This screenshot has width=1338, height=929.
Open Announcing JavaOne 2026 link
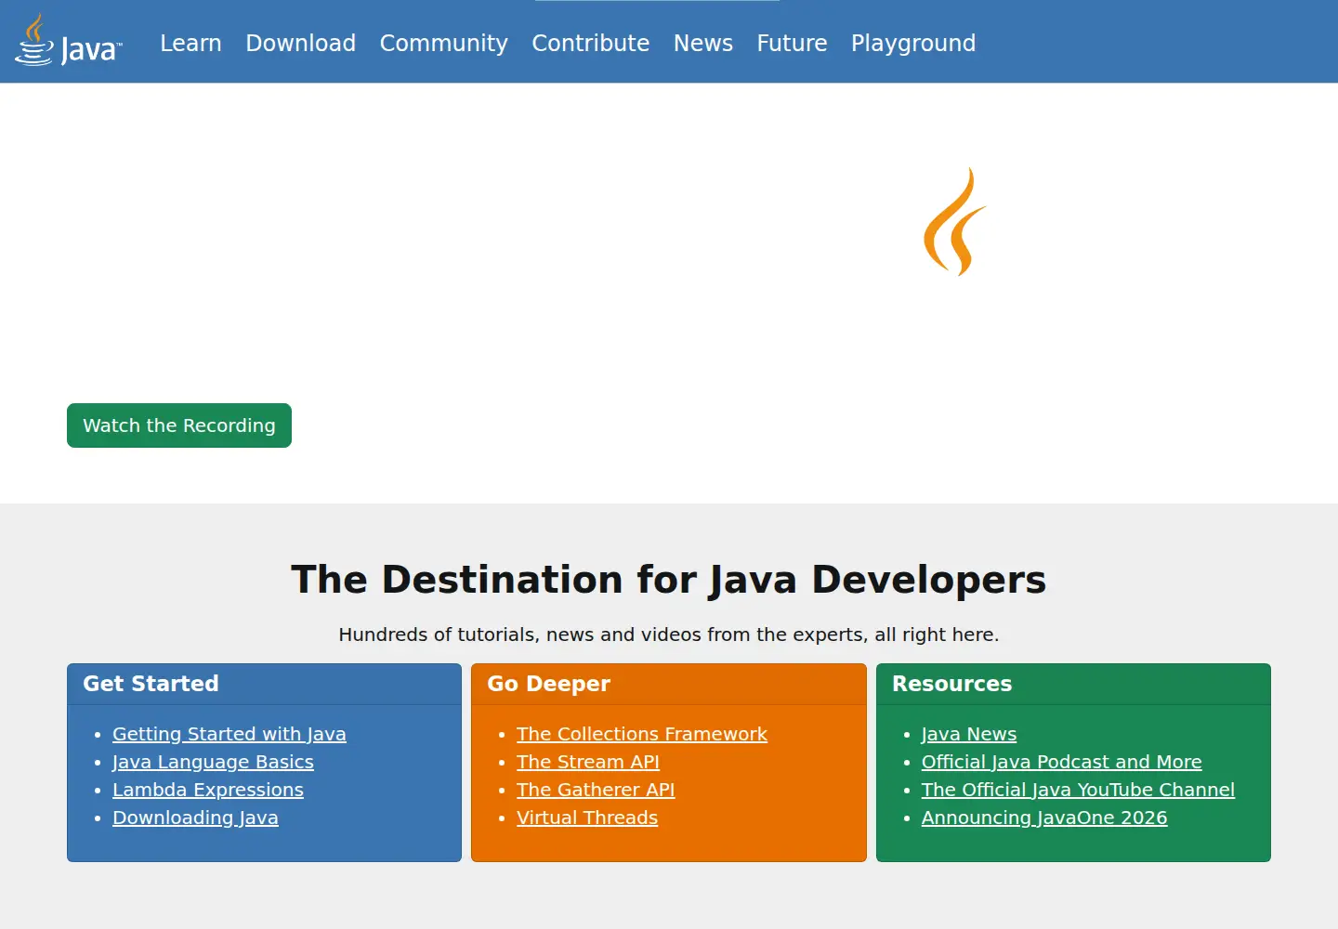click(x=1044, y=818)
